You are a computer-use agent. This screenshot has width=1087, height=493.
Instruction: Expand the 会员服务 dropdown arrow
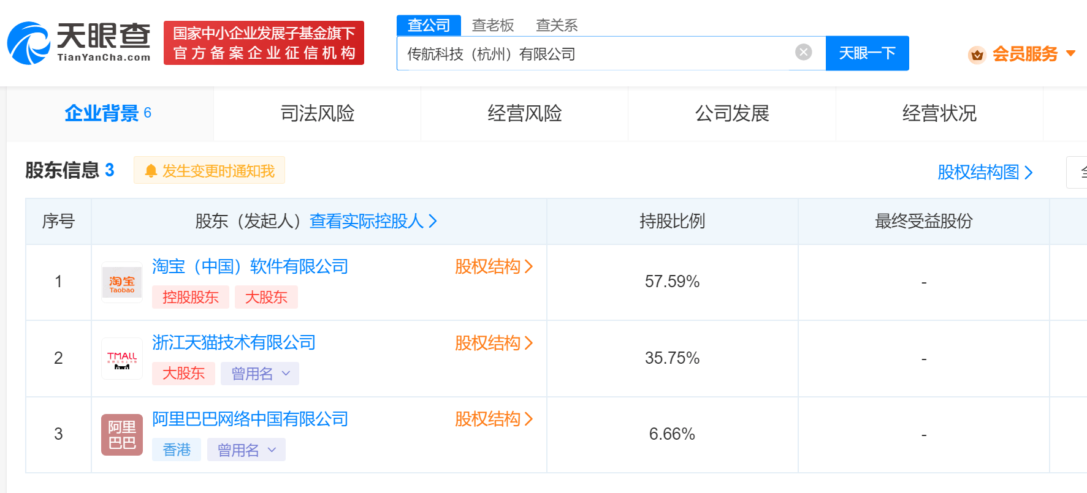point(1070,54)
